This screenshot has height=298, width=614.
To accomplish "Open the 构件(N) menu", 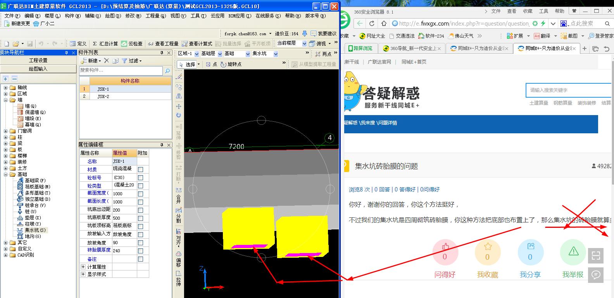I will tap(73, 16).
